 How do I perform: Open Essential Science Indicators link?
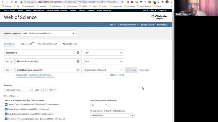coord(57,11)
